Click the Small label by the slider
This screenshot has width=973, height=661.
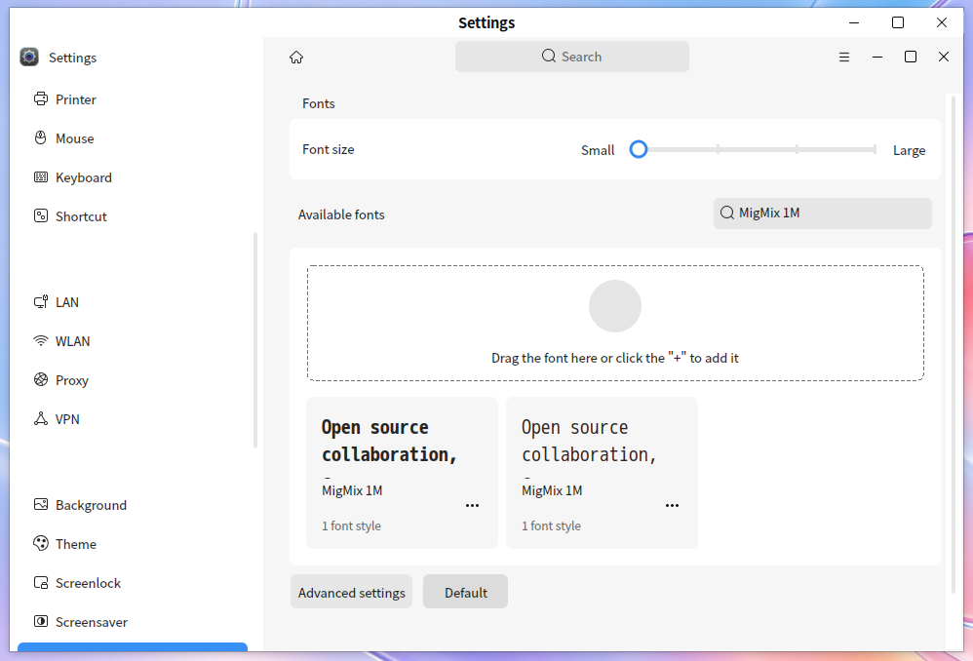[x=598, y=150]
